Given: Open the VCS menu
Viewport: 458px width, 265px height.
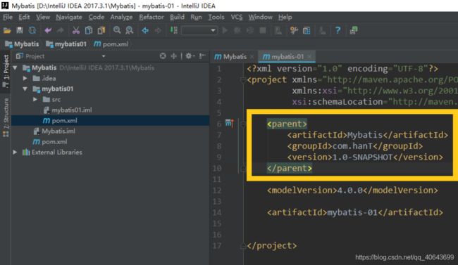Looking at the screenshot, I should pyautogui.click(x=237, y=17).
